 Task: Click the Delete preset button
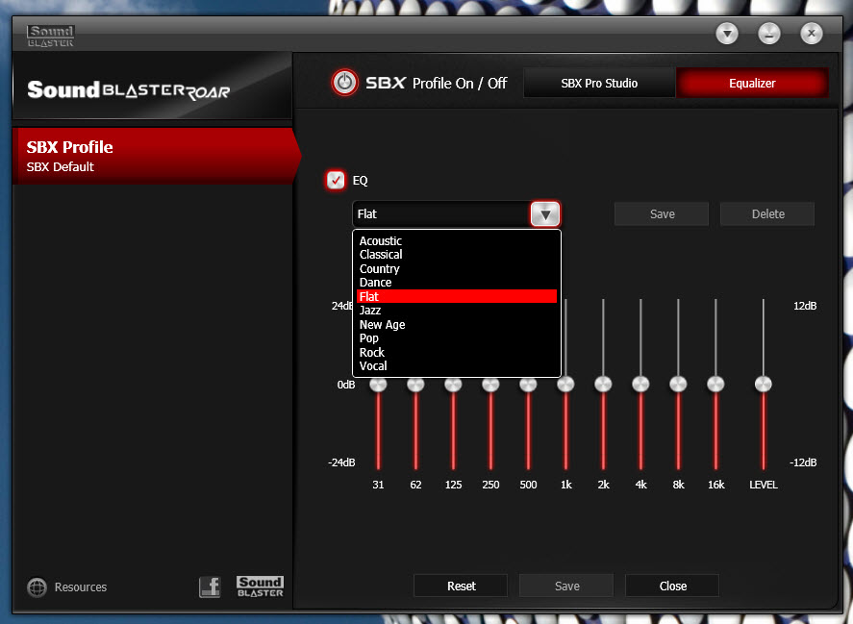pos(767,214)
